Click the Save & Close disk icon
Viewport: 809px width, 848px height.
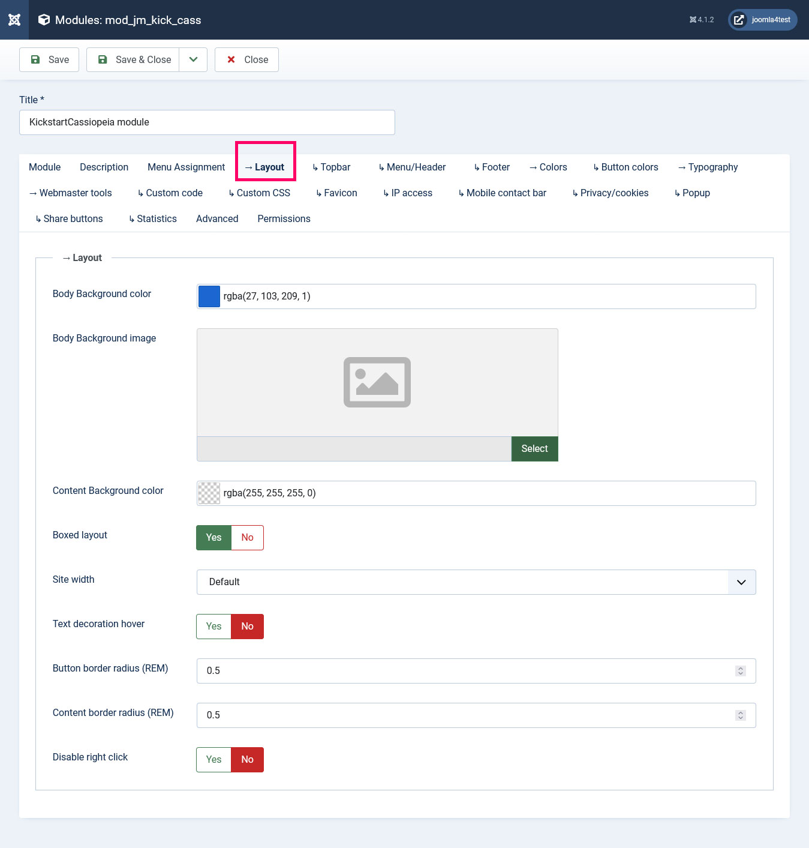(103, 59)
